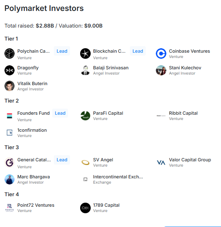
Task: Click Stani Kulechov's avatar
Action: tap(161, 71)
